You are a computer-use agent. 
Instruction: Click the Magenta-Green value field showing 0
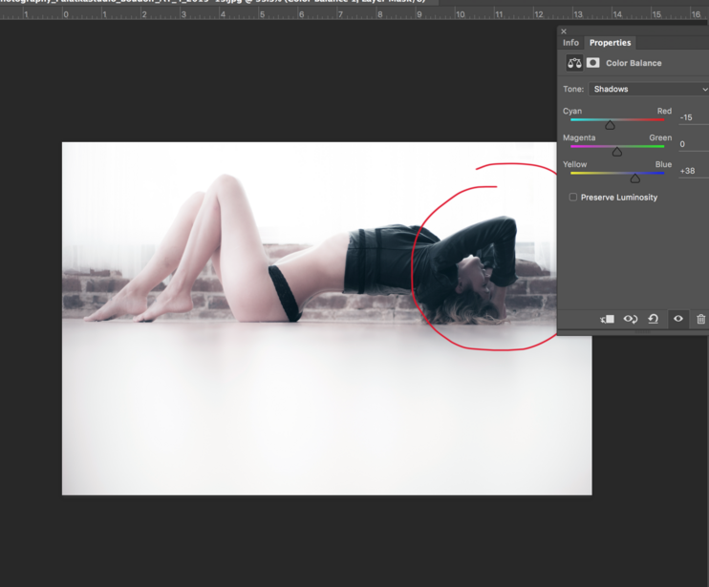click(694, 144)
